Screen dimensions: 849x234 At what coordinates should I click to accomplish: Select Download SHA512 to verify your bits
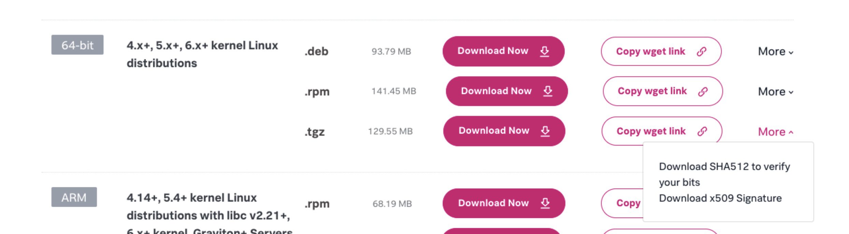click(724, 174)
